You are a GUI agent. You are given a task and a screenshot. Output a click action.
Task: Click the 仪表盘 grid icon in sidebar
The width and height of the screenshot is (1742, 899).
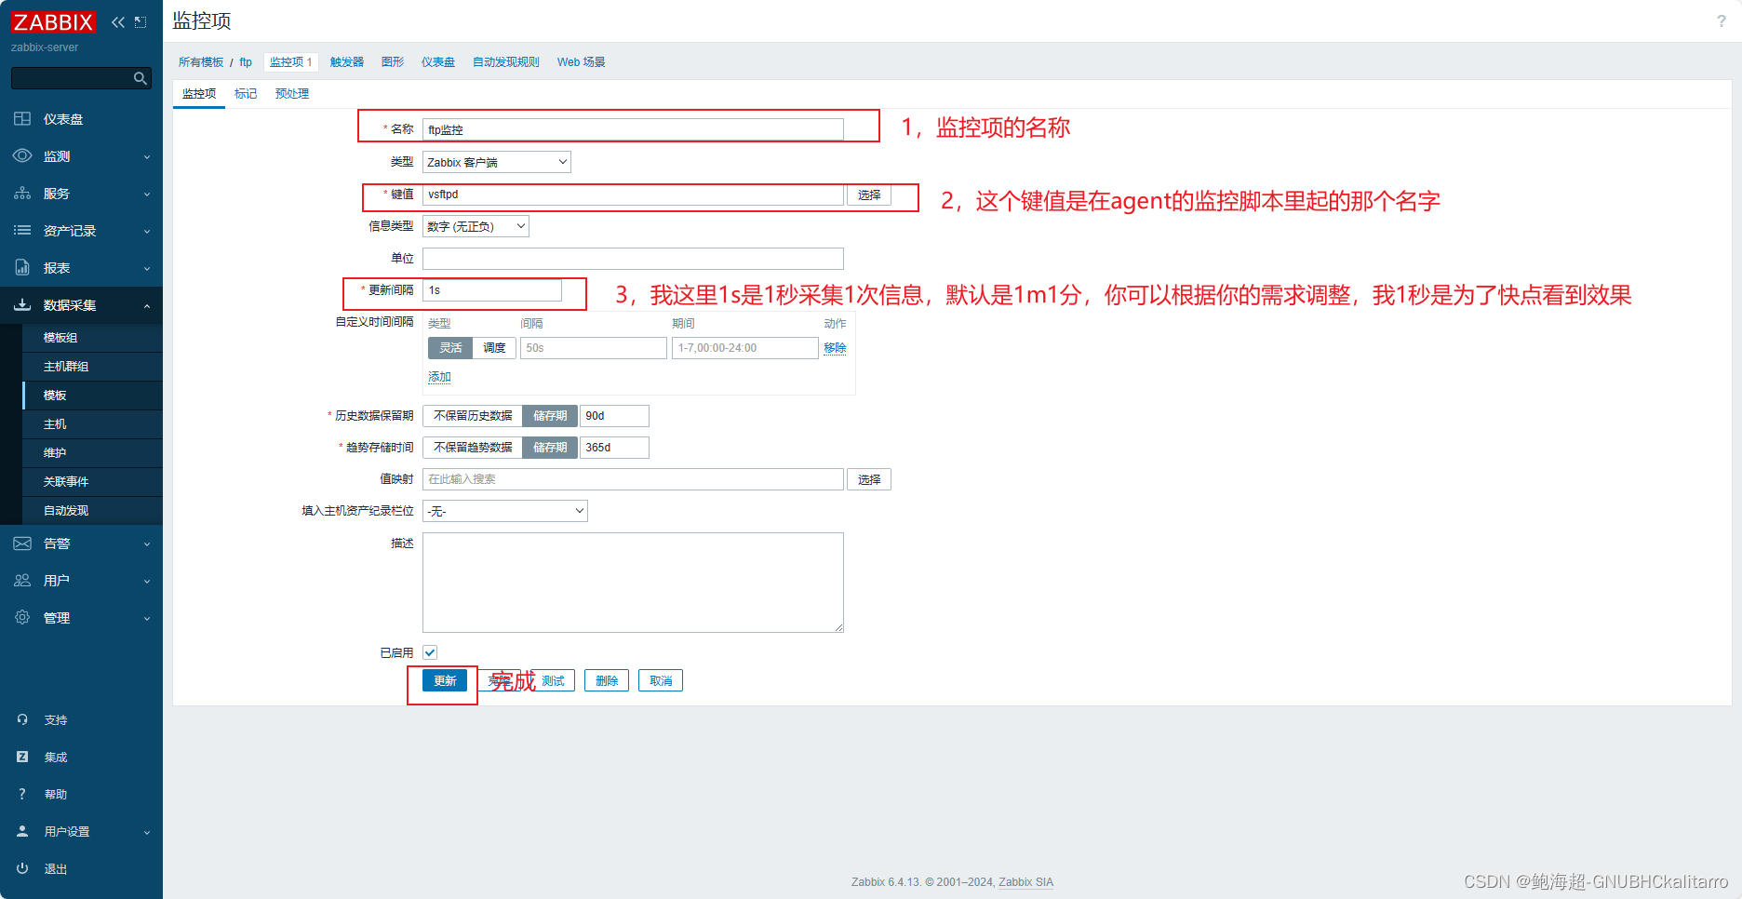[22, 119]
